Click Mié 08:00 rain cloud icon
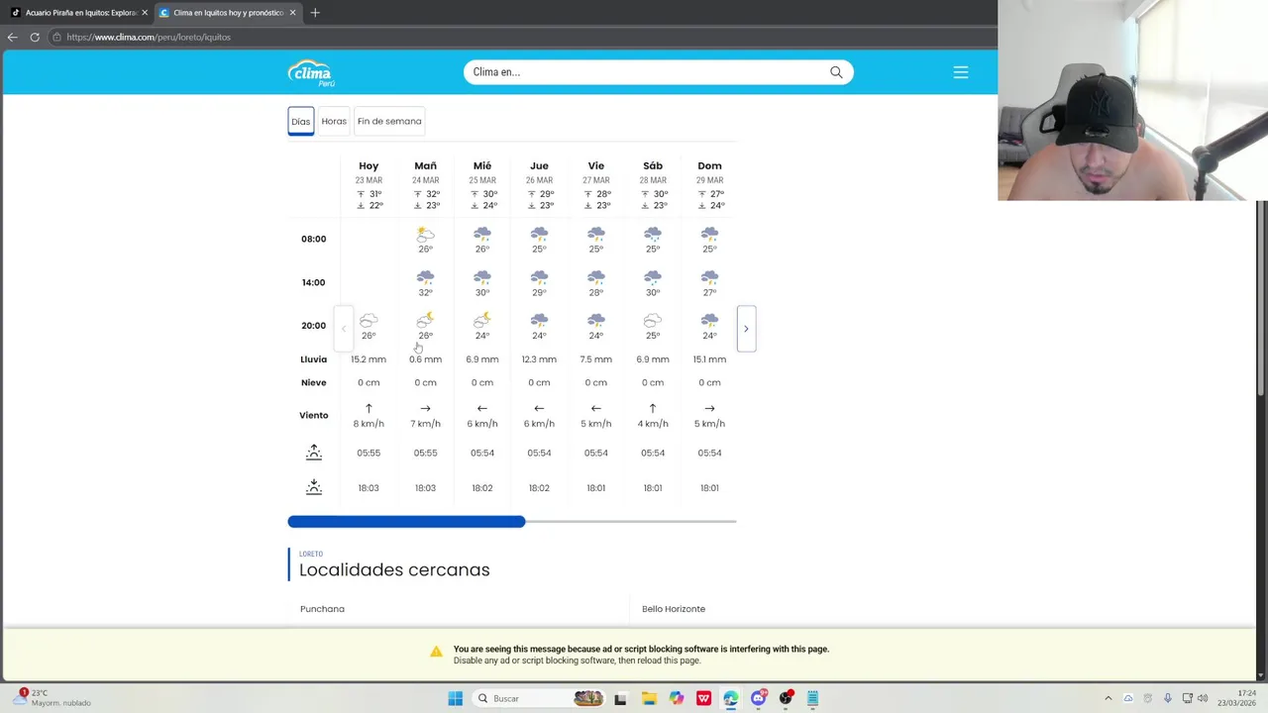This screenshot has width=1268, height=713. [482, 234]
